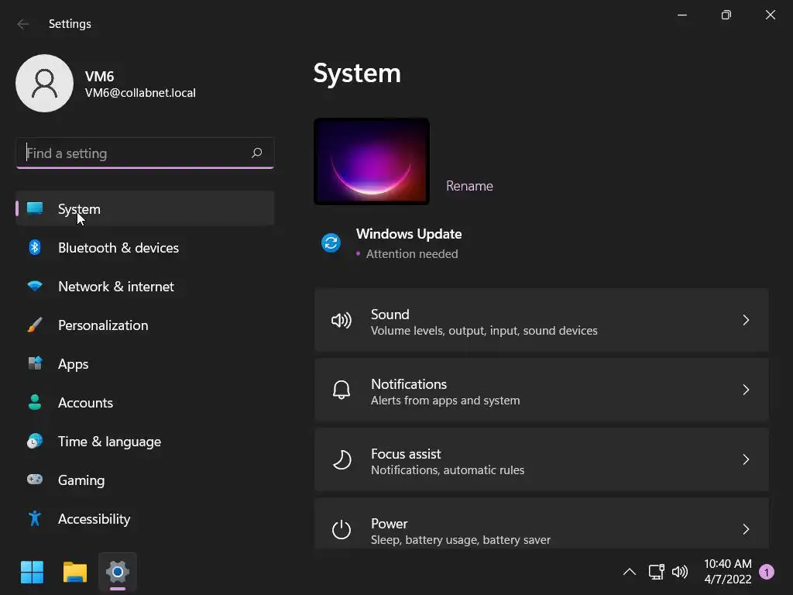Expand the Notifications settings chevron
Viewport: 793px width, 595px height.
[746, 390]
